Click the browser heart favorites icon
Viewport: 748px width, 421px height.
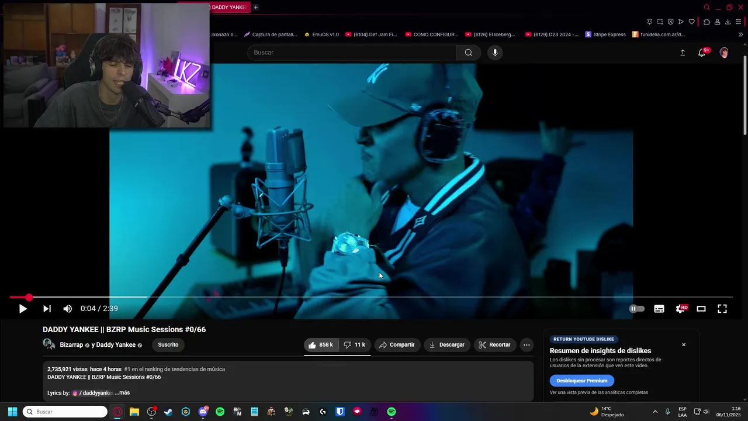[x=691, y=22]
